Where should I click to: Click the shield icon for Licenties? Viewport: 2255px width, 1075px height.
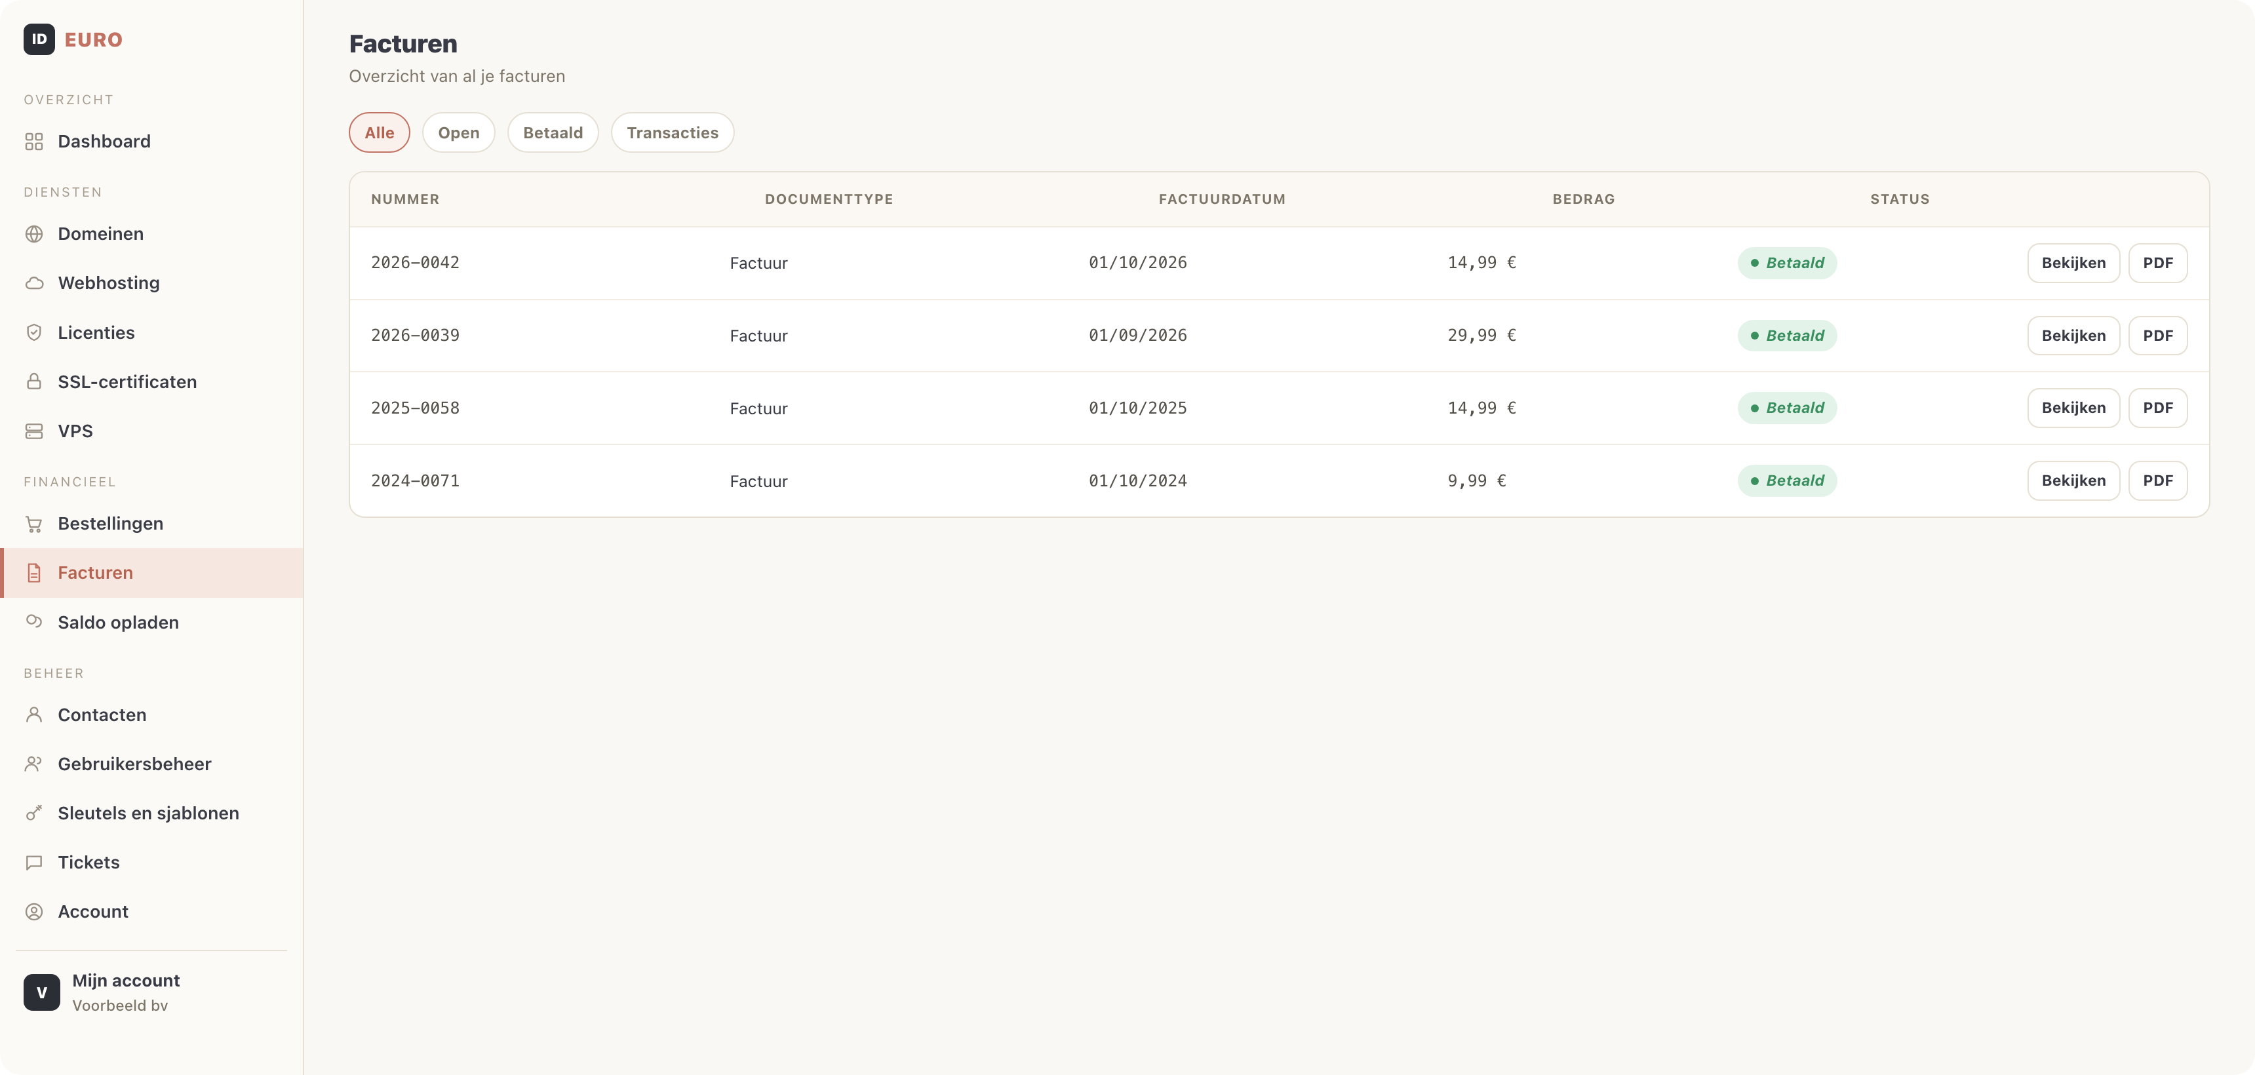(x=34, y=332)
